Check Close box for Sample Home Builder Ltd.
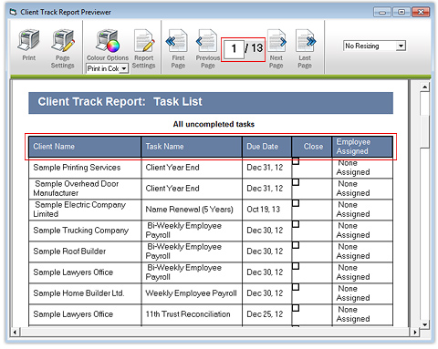 tap(296, 287)
